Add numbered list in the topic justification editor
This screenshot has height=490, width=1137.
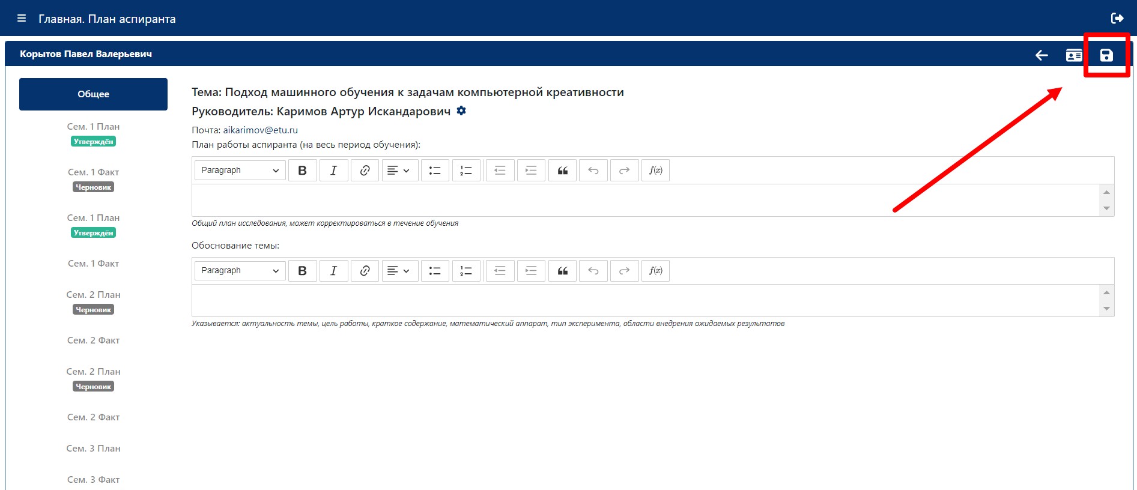[466, 271]
